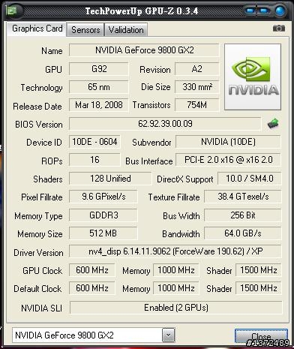
Task: Click the Bus Interface field PCI-E 2.0 x16
Action: (228, 160)
